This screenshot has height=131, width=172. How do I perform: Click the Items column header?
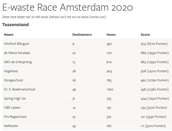tap(111, 35)
